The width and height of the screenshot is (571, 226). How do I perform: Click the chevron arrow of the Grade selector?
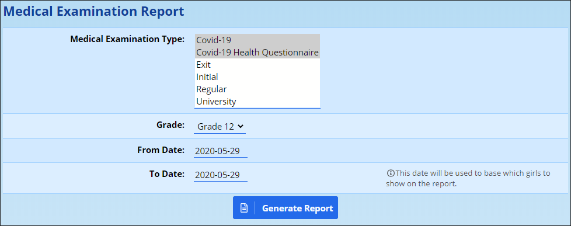(240, 127)
